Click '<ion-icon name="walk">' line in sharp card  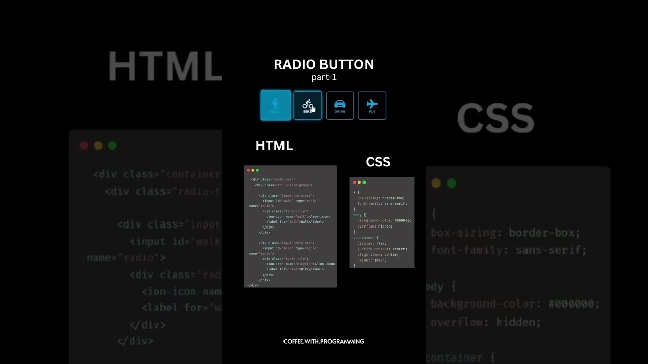[298, 216]
